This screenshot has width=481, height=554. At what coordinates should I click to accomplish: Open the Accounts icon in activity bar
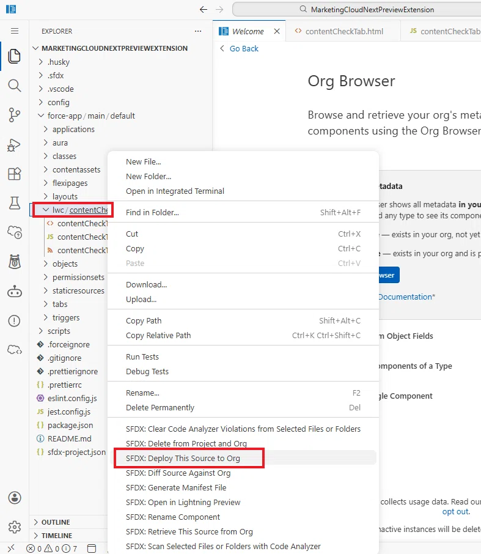[x=15, y=498]
